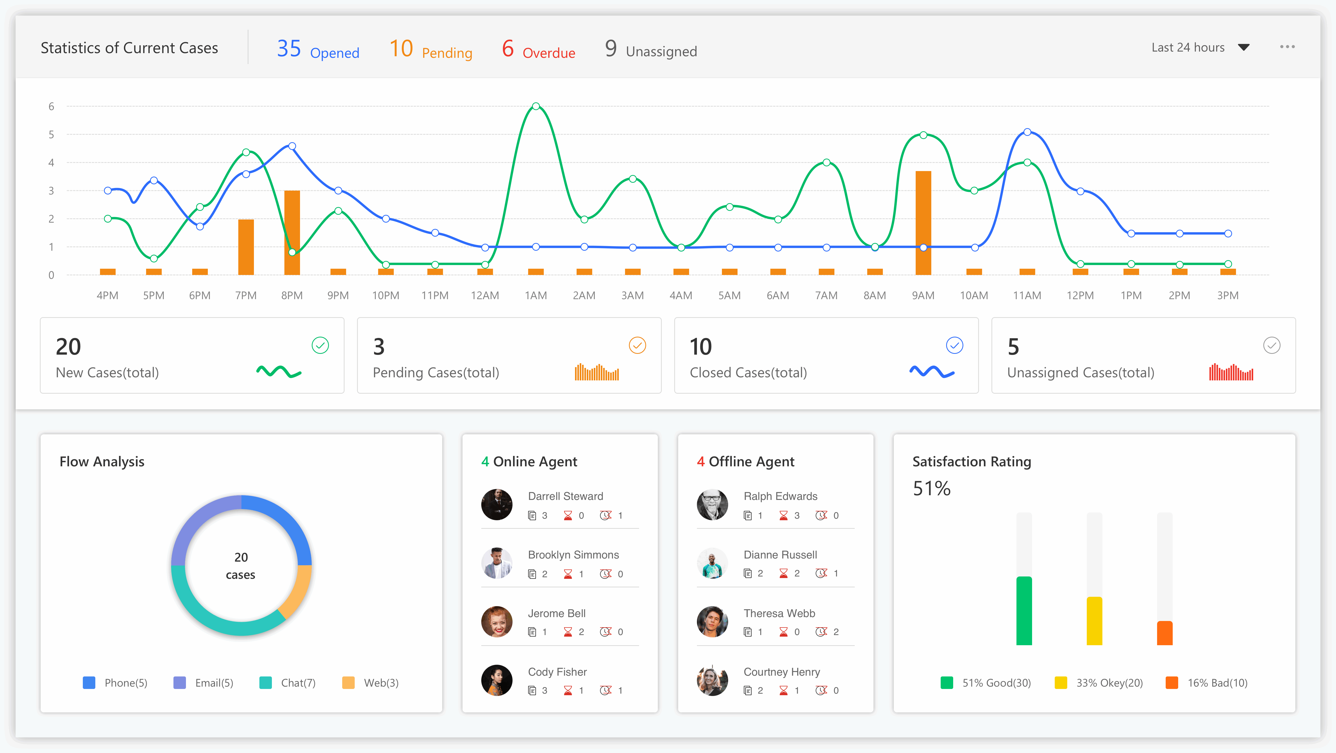Click the green New Cases sparkline icon
1336x753 pixels.
click(x=278, y=372)
